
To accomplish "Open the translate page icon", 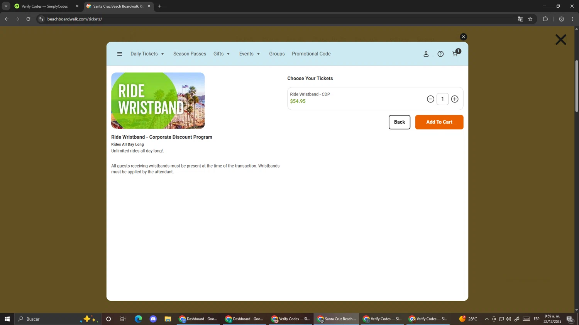I will 520,19.
